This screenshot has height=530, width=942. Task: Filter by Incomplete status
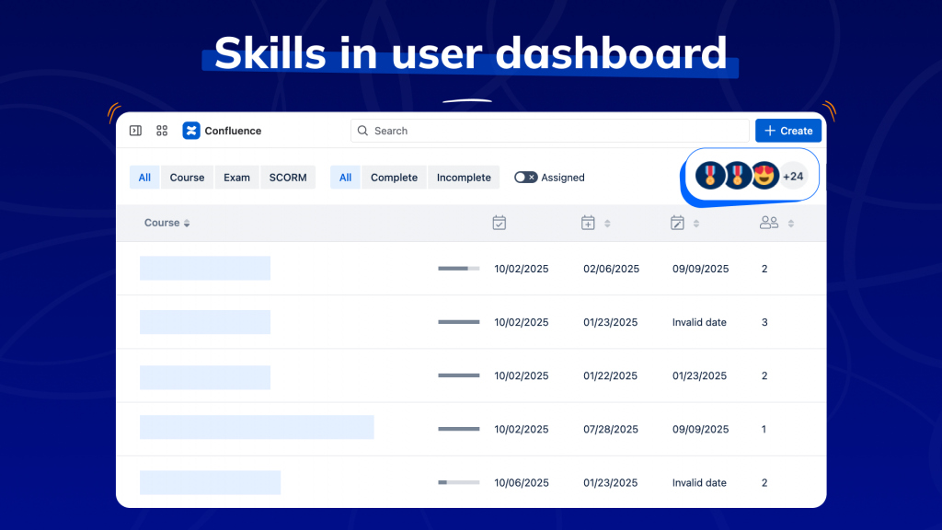464,178
